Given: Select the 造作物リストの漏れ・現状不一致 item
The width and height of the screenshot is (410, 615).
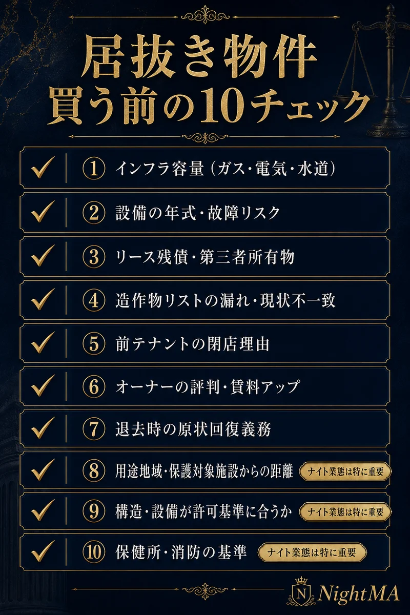Looking at the screenshot, I should [205, 300].
